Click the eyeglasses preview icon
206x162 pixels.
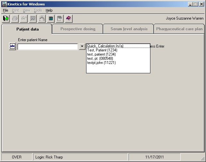pos(24,19)
